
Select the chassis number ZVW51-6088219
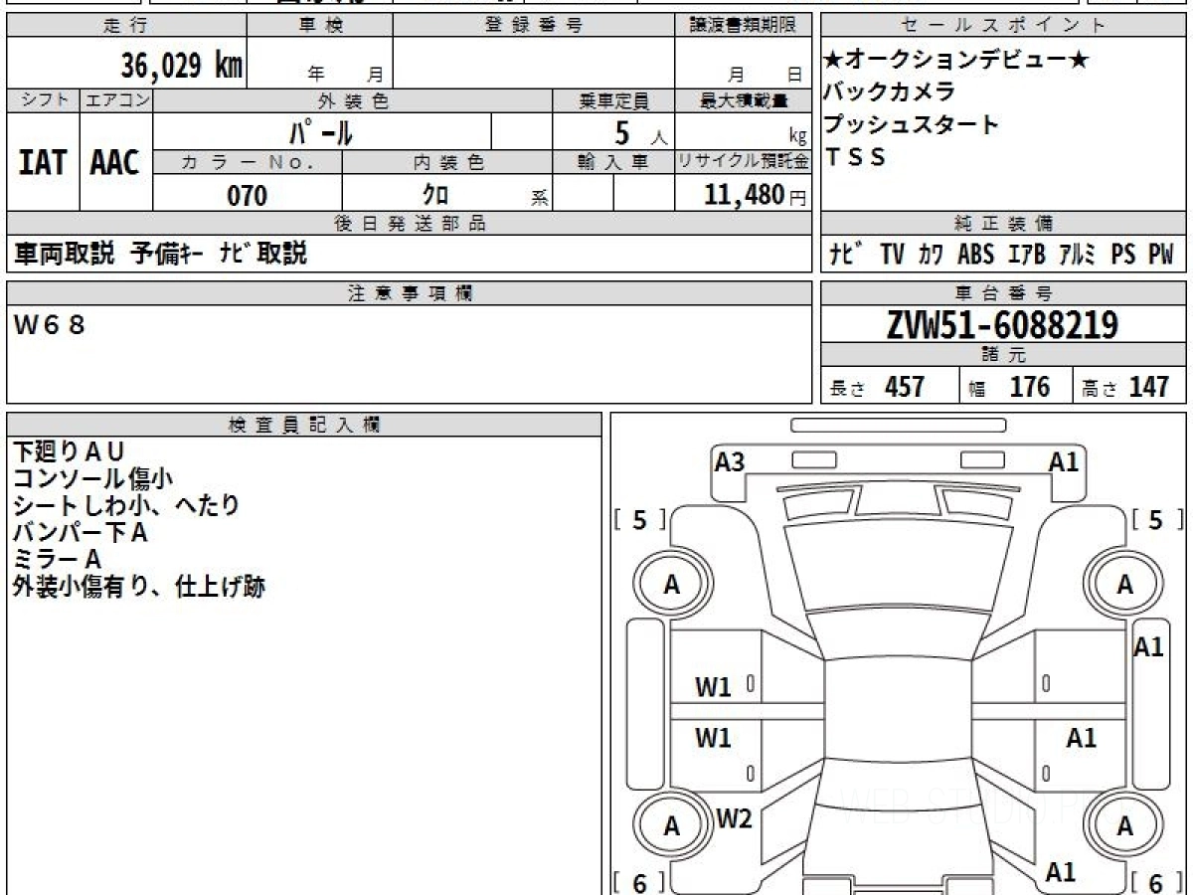(1002, 324)
